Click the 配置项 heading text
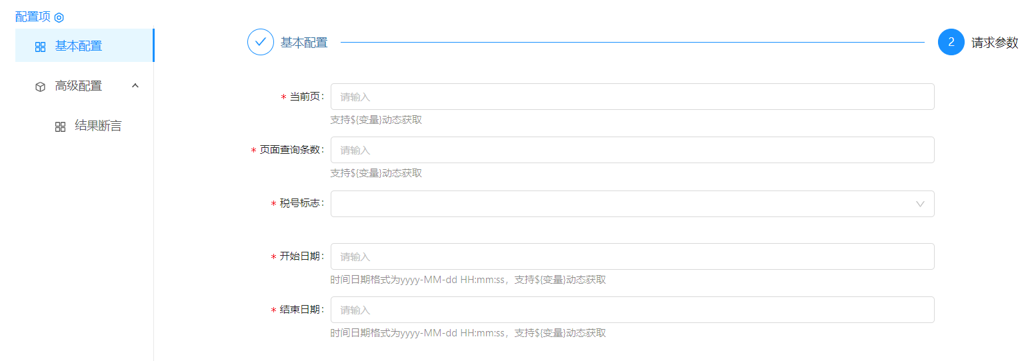This screenshot has height=361, width=1034. coord(33,17)
